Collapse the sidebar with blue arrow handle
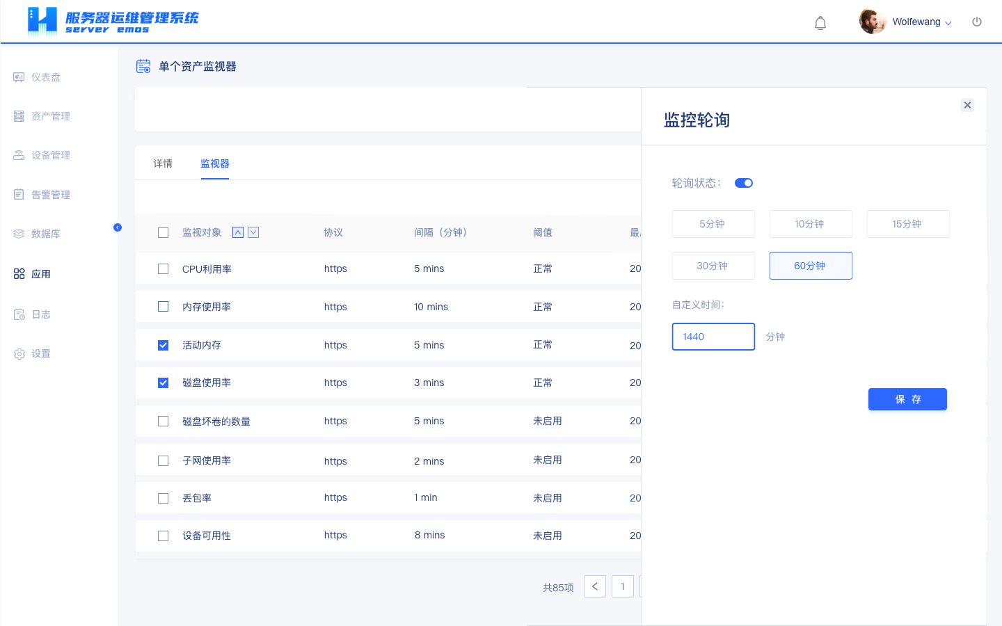 tap(118, 227)
